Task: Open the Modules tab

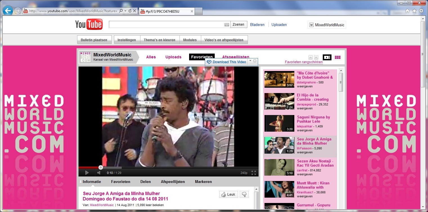Action: click(x=190, y=40)
